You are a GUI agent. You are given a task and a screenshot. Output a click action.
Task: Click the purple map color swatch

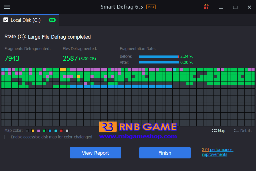39,131
